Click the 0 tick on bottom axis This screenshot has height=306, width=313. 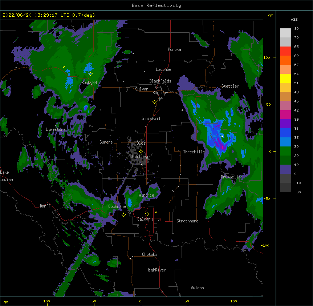pos(140,301)
